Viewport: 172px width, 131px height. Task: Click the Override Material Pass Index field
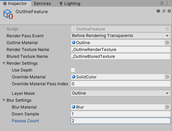pyautogui.click(x=121, y=84)
